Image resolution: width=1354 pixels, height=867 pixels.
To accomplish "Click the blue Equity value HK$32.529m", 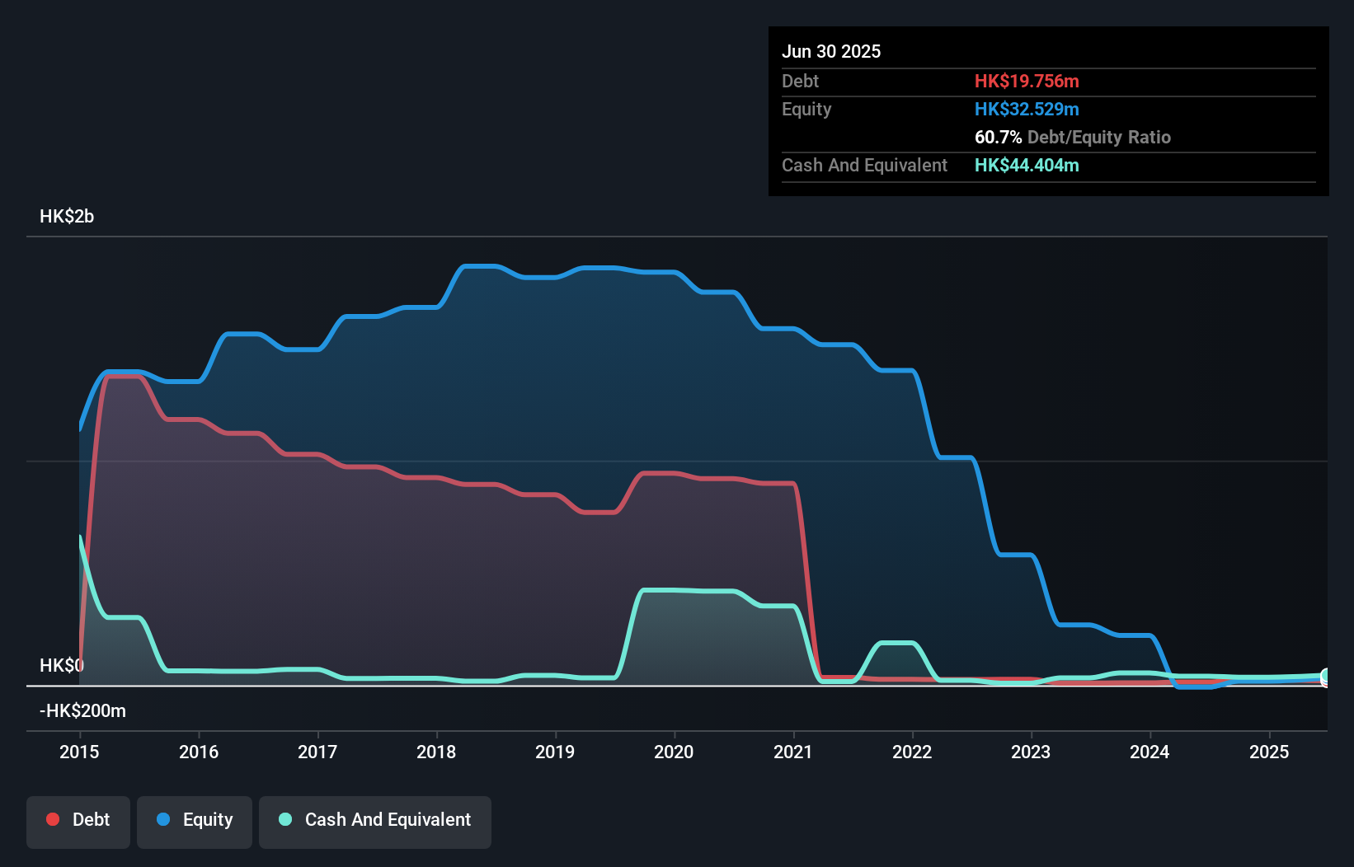I will click(x=1027, y=109).
